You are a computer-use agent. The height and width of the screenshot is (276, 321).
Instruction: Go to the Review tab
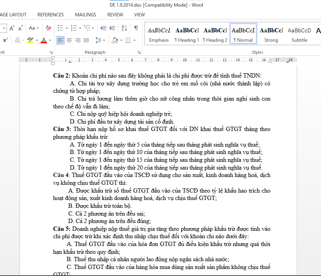115,15
